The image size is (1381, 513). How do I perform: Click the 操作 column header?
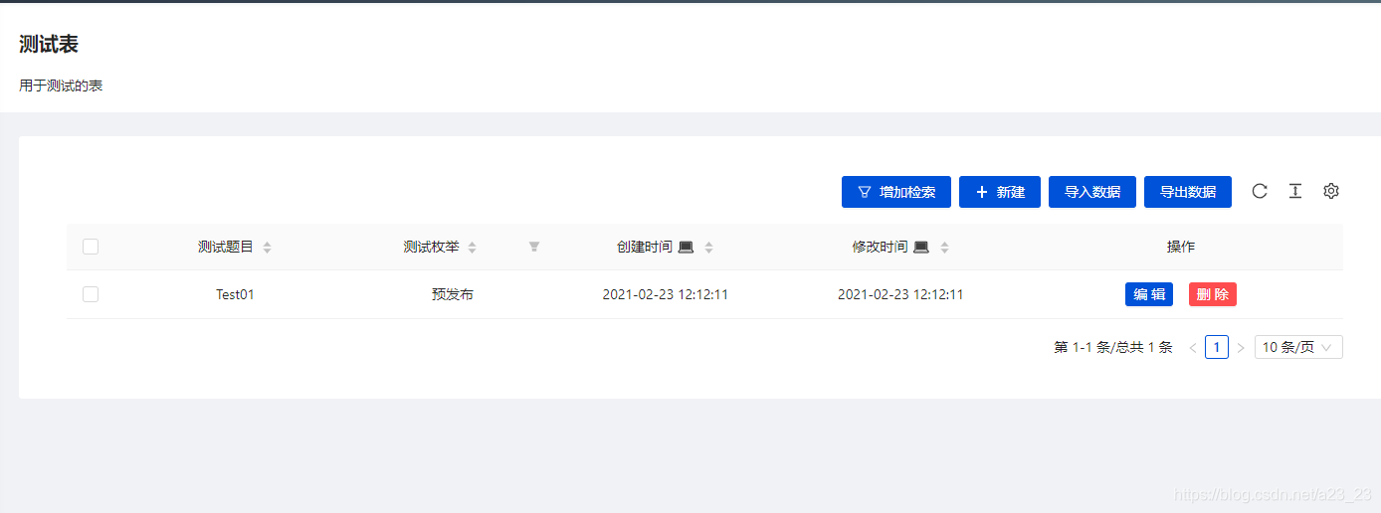tap(1181, 247)
